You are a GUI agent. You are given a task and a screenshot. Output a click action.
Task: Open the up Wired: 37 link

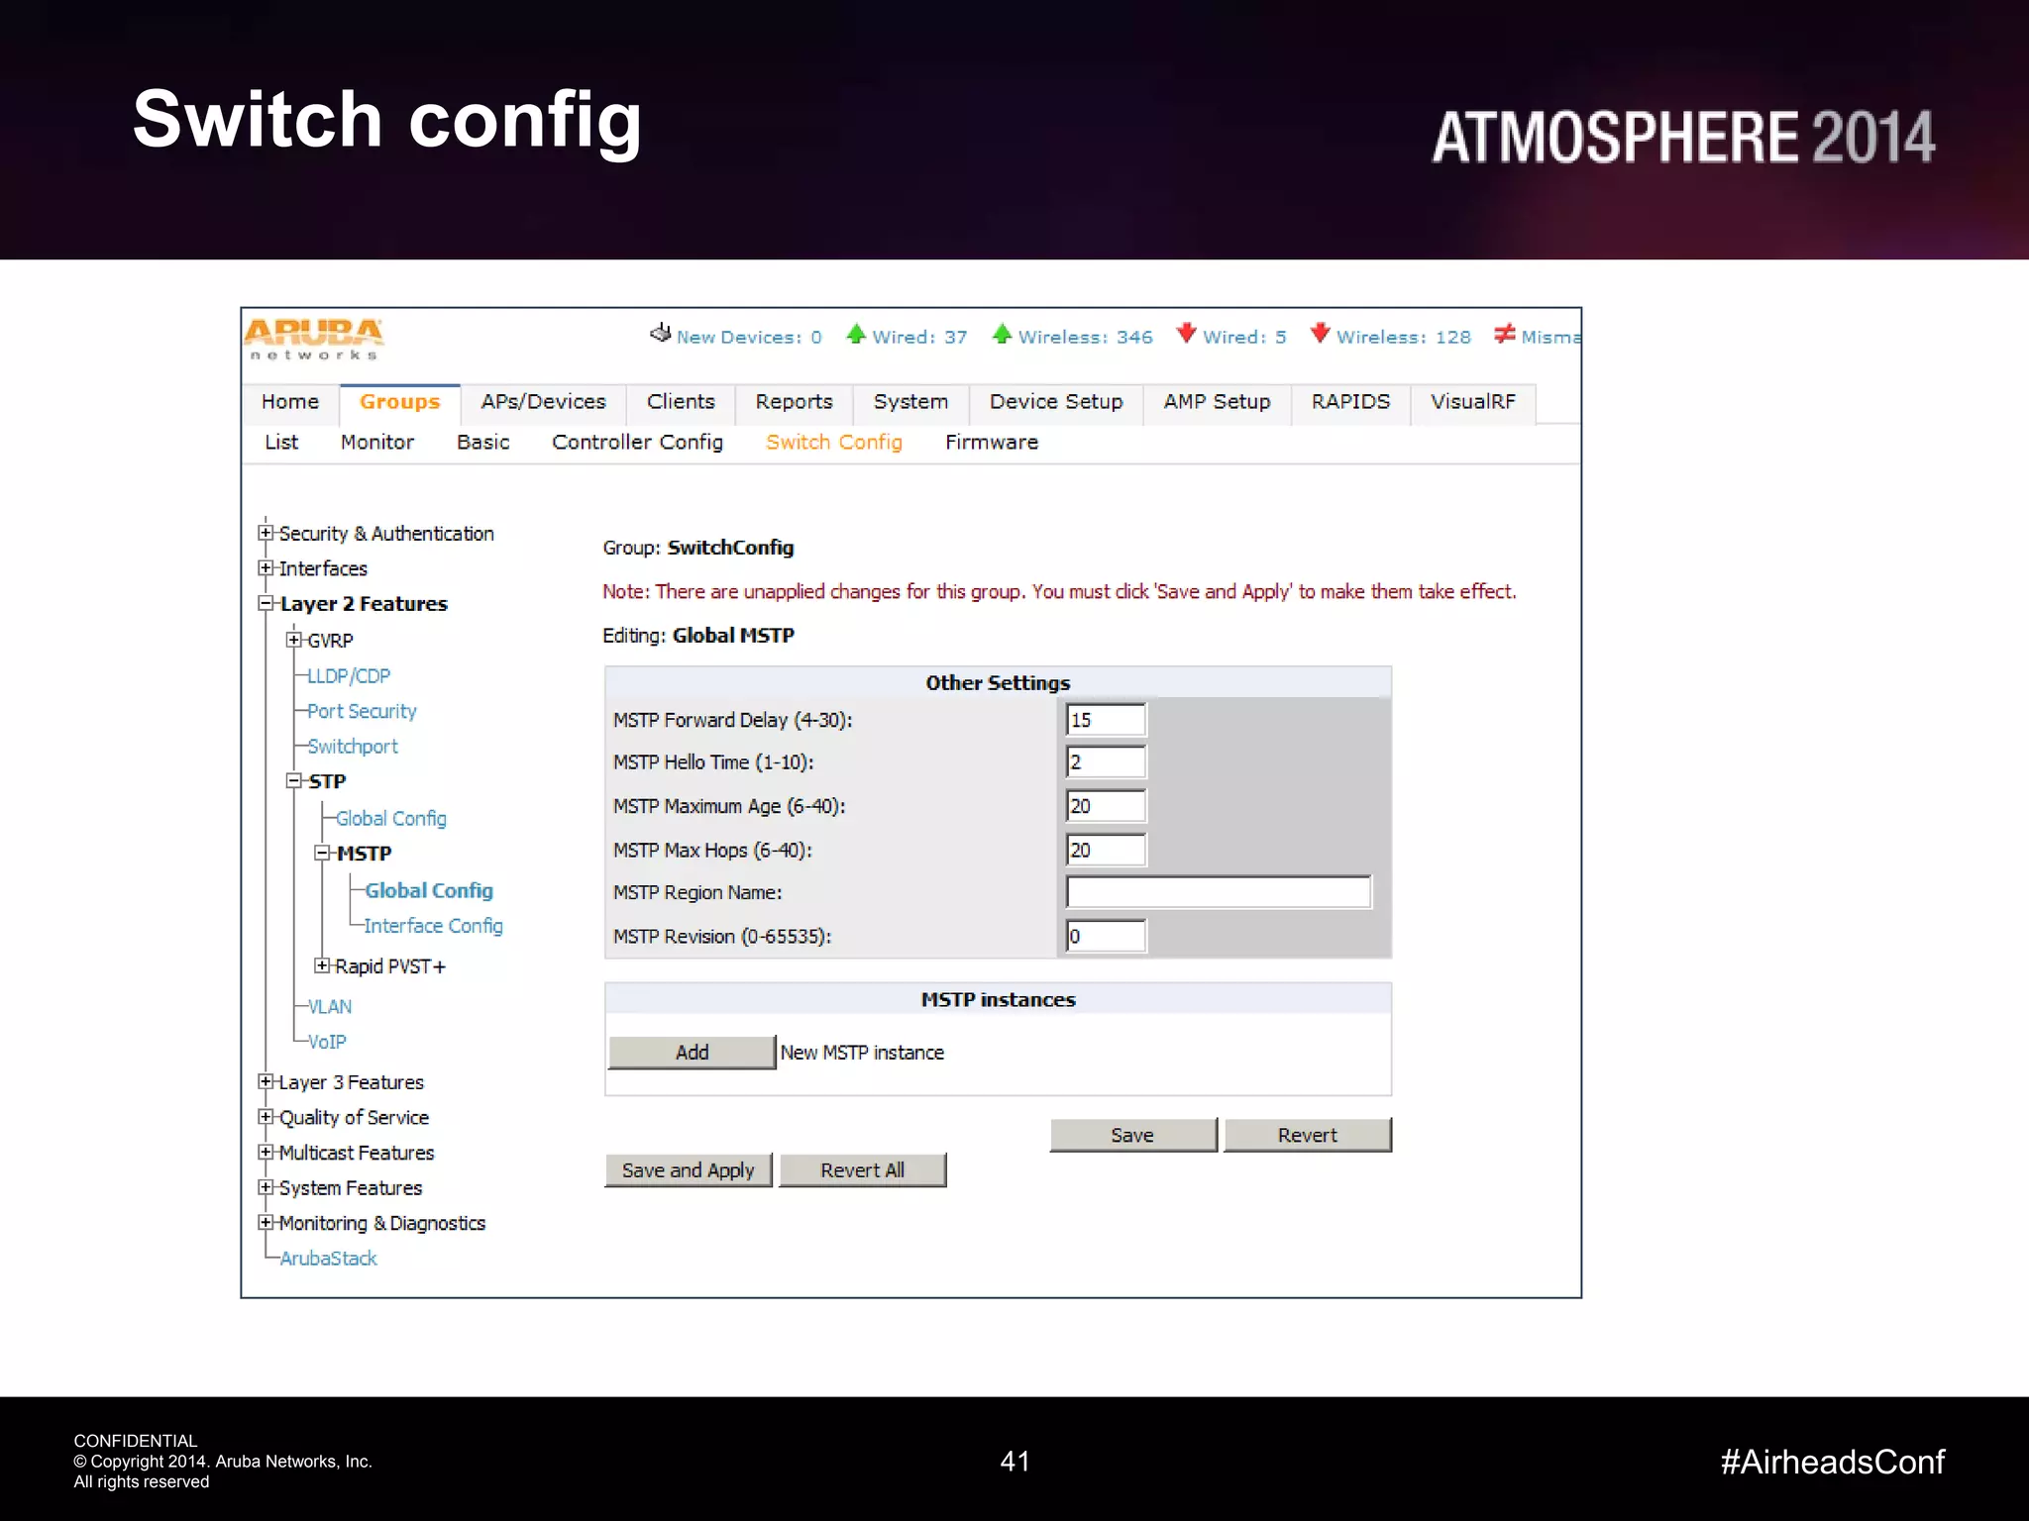[x=919, y=337]
